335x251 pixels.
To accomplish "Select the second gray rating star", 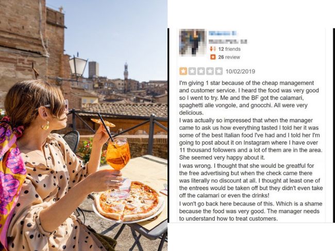I will pyautogui.click(x=192, y=71).
